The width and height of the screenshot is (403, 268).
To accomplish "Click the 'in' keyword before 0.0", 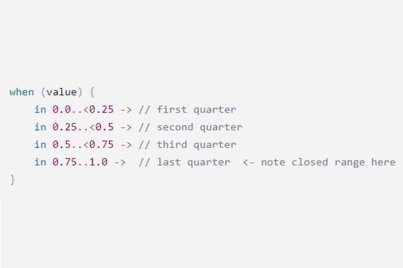I will (x=40, y=110).
